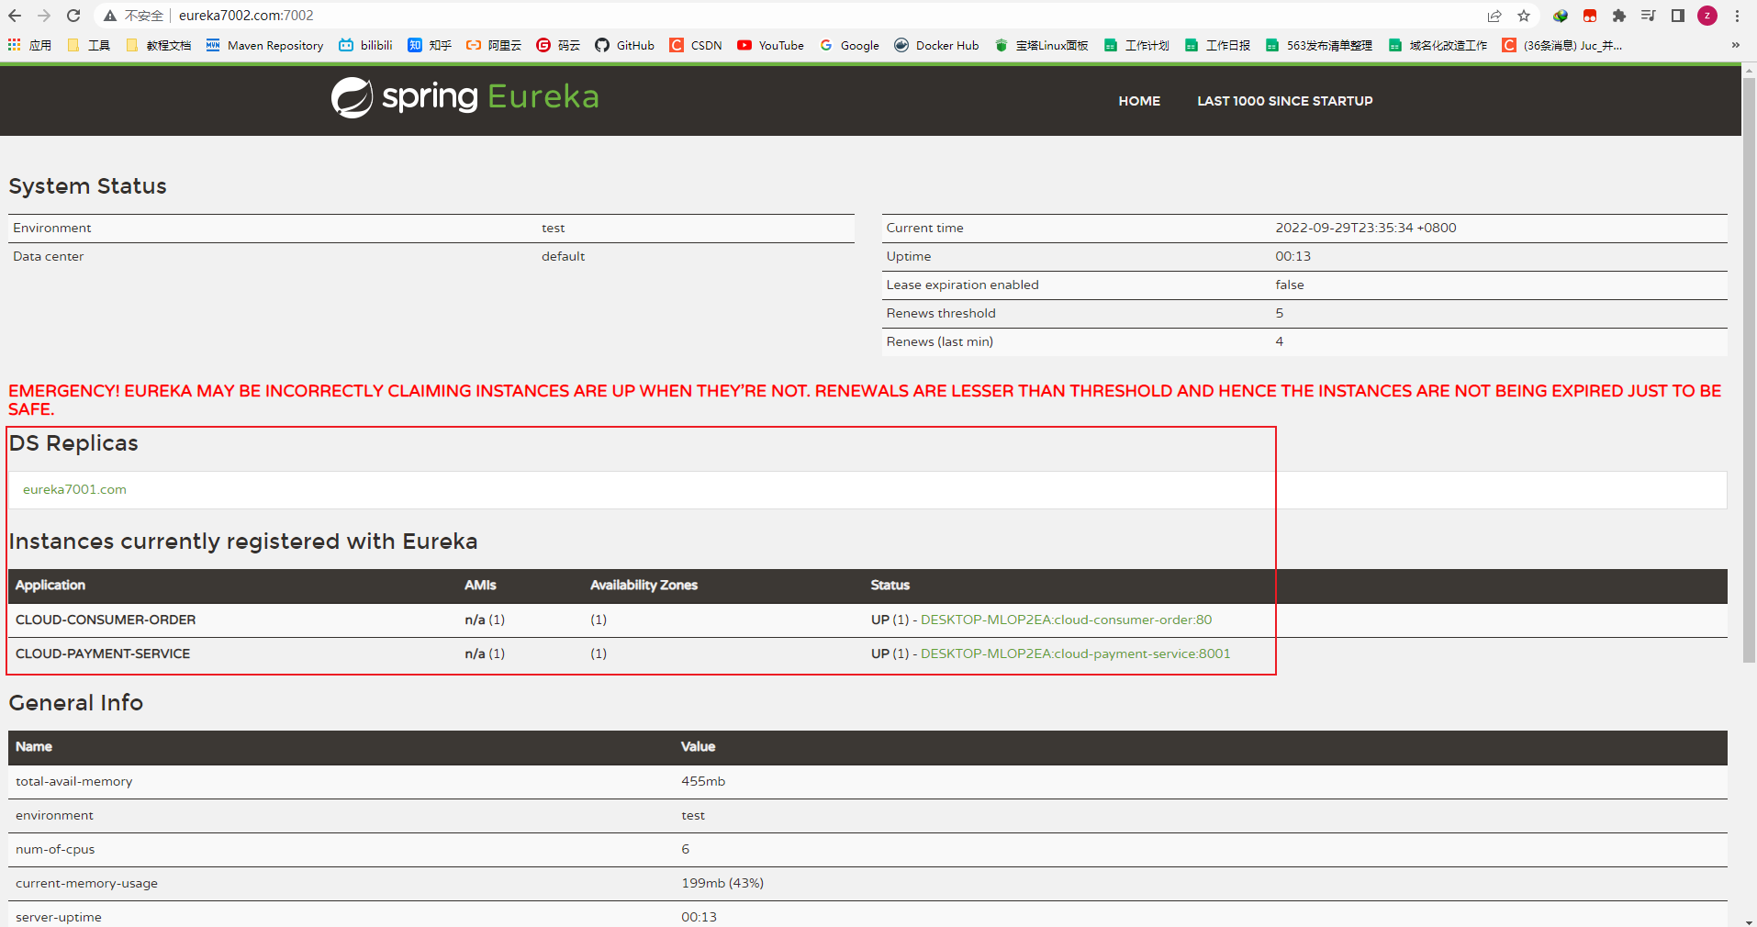
Task: Open the (36条消息) Juc bookmark
Action: tap(1562, 45)
